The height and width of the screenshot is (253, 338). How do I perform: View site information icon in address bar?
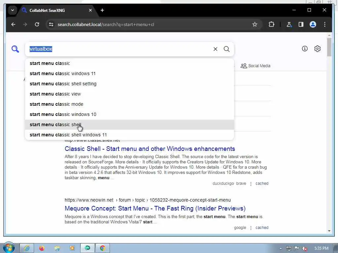coord(51,24)
